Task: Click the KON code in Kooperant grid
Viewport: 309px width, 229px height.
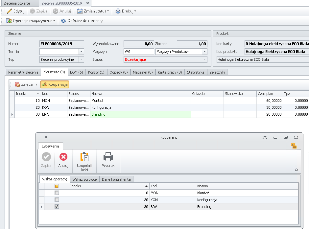Action: click(154, 200)
